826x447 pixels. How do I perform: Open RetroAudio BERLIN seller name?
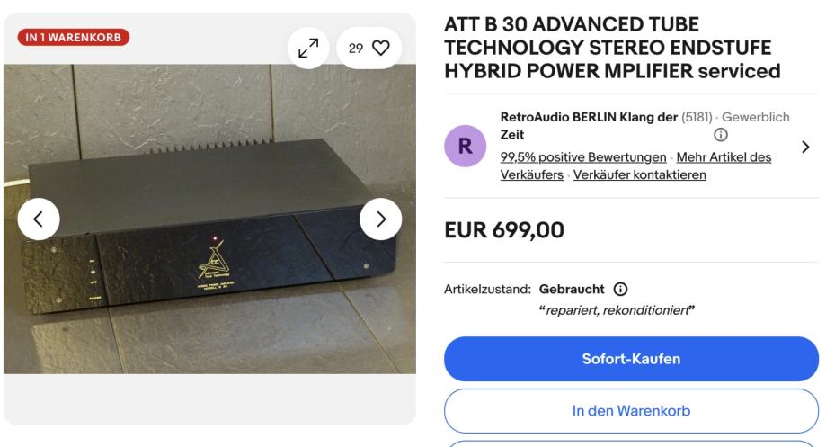[589, 125]
